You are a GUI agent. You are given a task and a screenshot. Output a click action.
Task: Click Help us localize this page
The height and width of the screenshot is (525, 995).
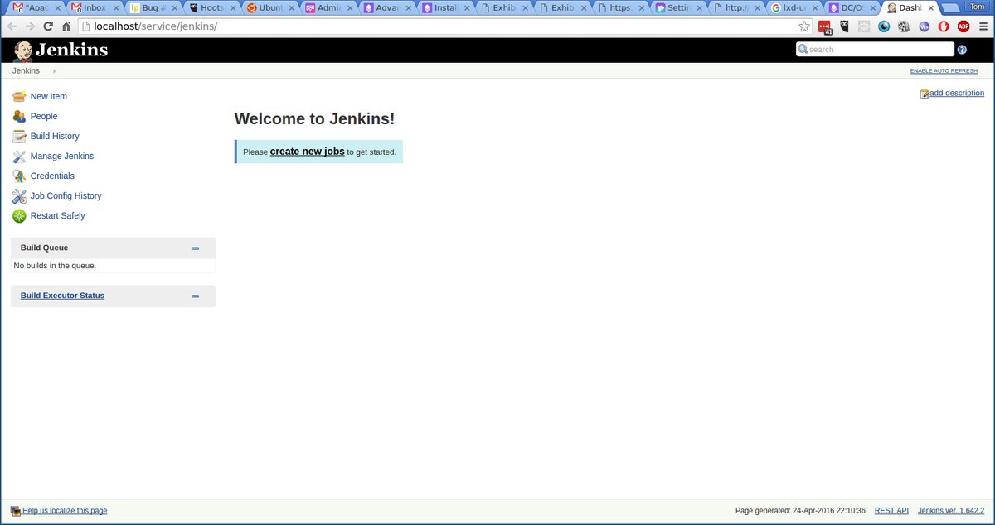[65, 511]
